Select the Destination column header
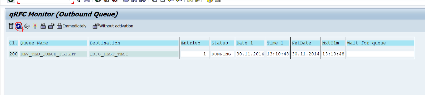This screenshot has height=95, width=425. point(134,43)
